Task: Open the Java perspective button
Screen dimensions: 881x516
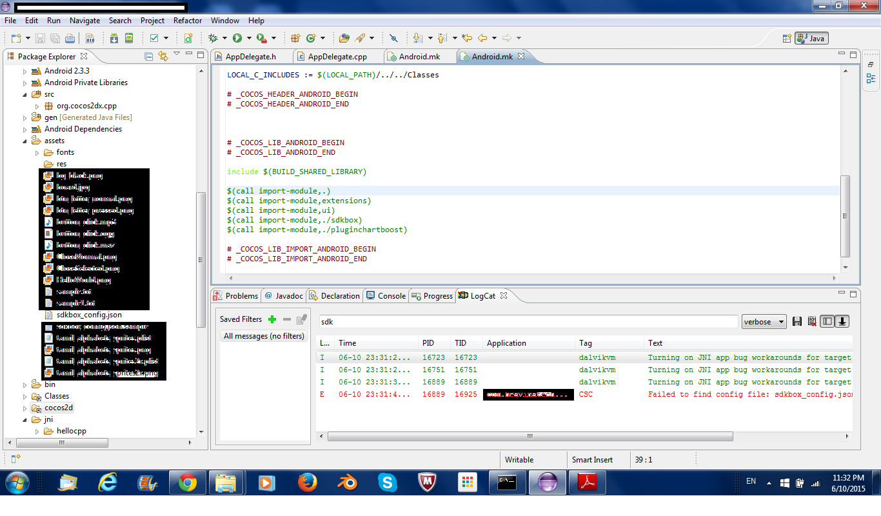Action: [x=811, y=38]
